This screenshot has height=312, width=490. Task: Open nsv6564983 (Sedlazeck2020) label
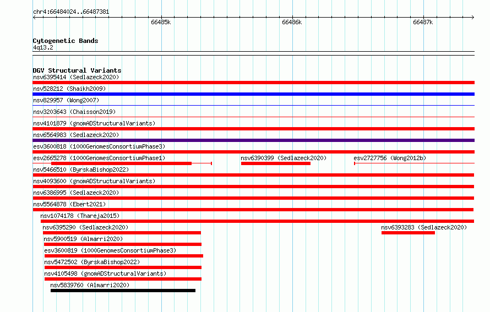(76, 135)
